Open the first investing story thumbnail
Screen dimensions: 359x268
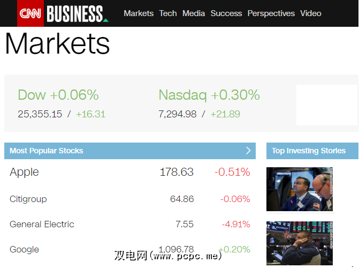pos(299,189)
